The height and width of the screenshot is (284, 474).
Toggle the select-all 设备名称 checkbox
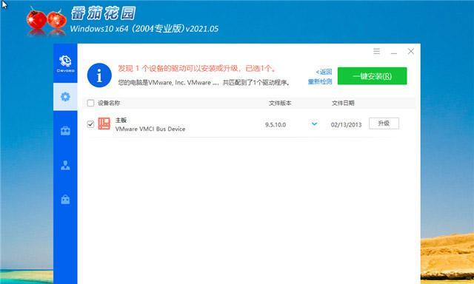tap(90, 104)
